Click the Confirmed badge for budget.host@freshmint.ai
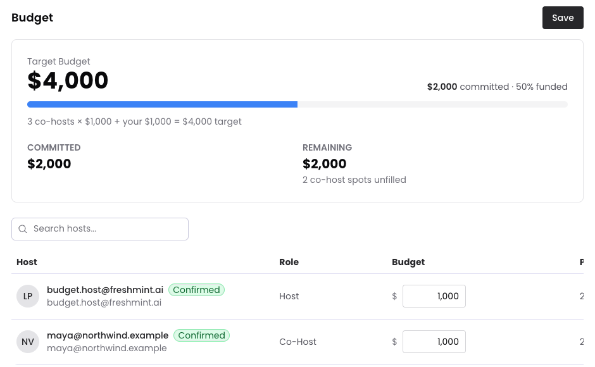The image size is (595, 367). [197, 290]
